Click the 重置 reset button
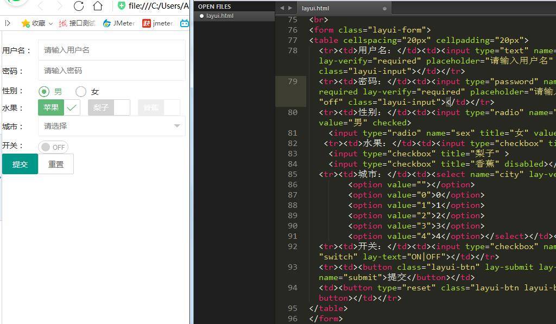The height and width of the screenshot is (324, 556). tap(56, 164)
